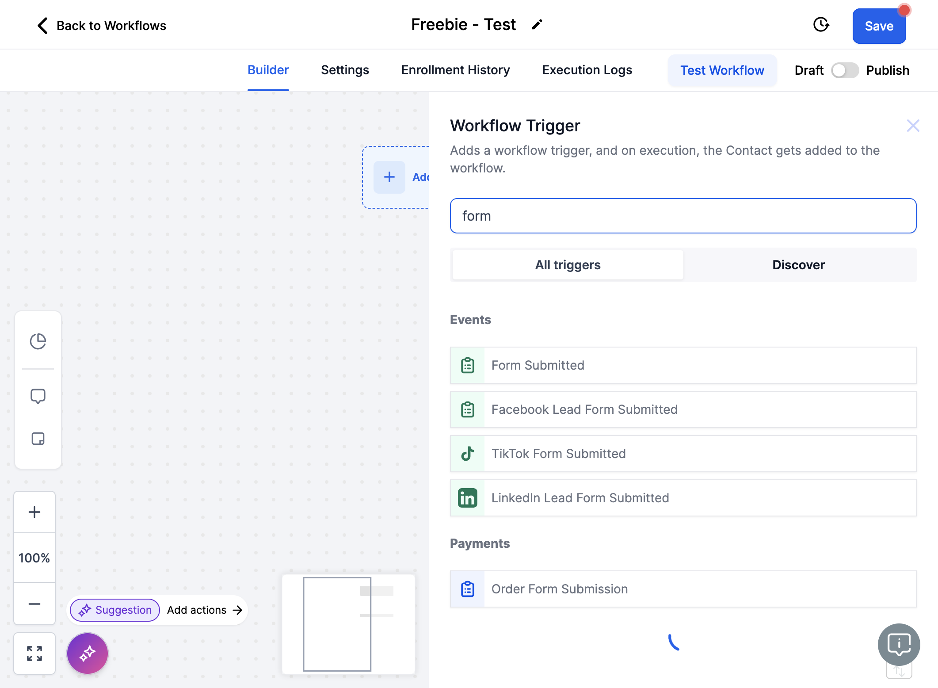Image resolution: width=938 pixels, height=688 pixels.
Task: Choose Order Form Submission trigger
Action: pyautogui.click(x=683, y=589)
